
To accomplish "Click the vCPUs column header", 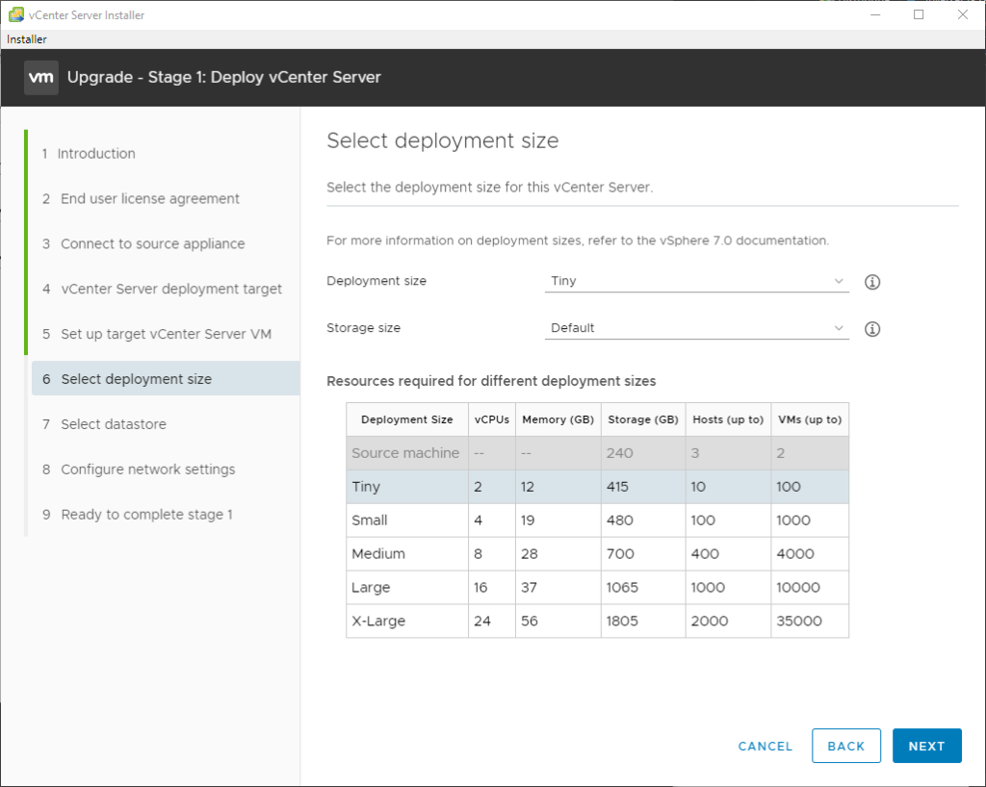I will coord(492,419).
